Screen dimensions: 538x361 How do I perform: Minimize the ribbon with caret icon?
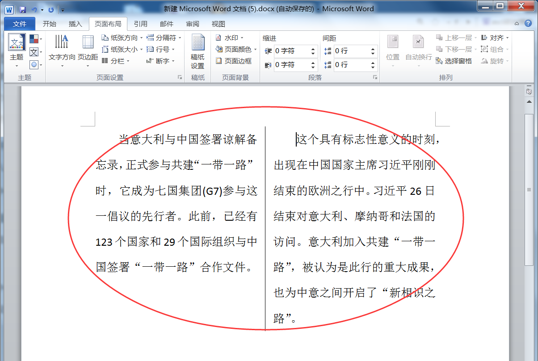pos(517,24)
